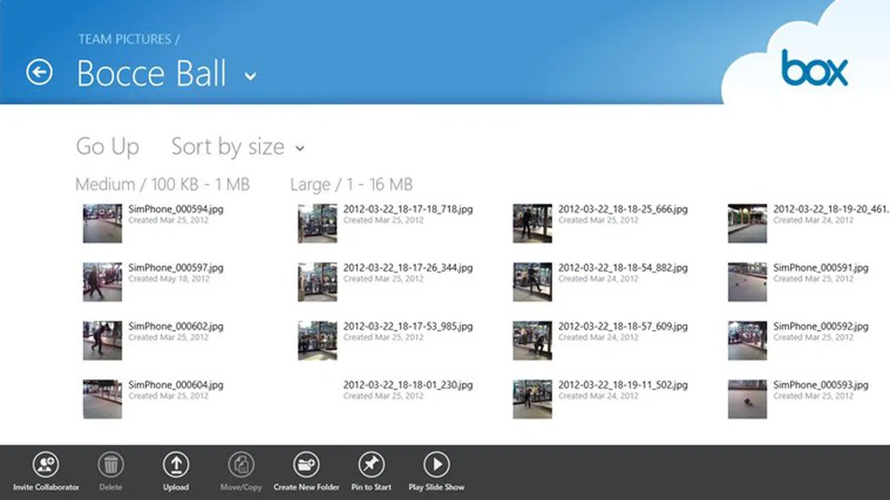Open 2012-03-22_18-18-25_666.jpg thumbnail
This screenshot has width=890, height=500.
point(532,223)
